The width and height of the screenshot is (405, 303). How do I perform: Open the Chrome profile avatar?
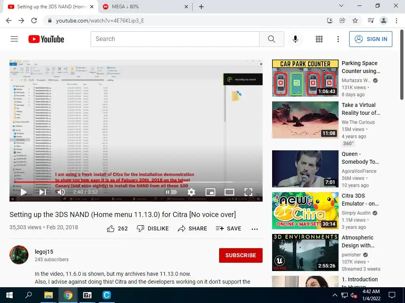[384, 21]
